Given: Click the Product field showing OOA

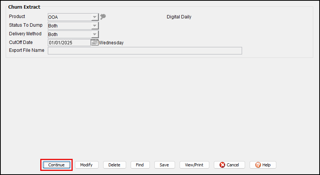Looking at the screenshot, I should click(x=69, y=17).
